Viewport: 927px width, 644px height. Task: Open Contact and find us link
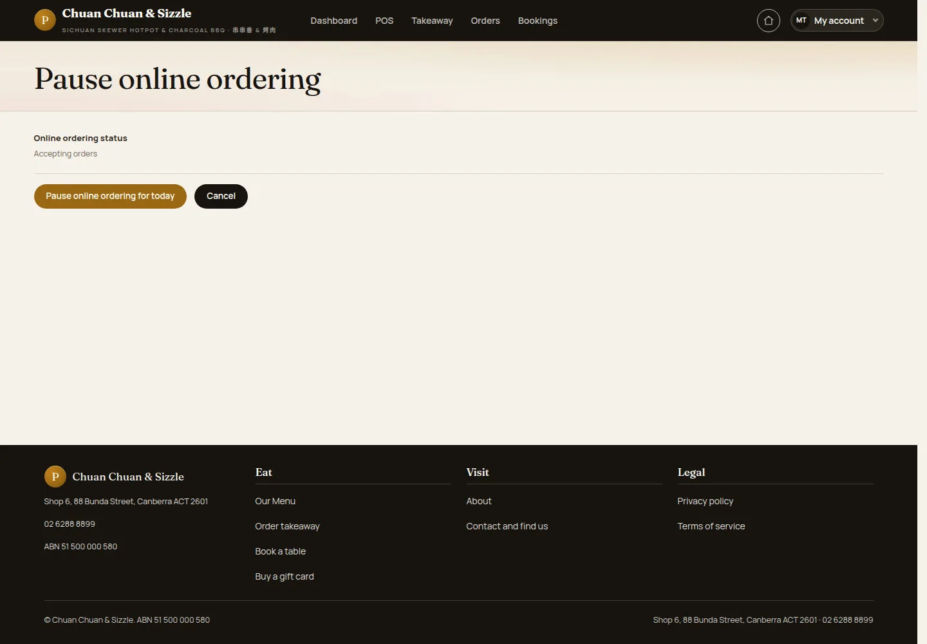(x=507, y=526)
